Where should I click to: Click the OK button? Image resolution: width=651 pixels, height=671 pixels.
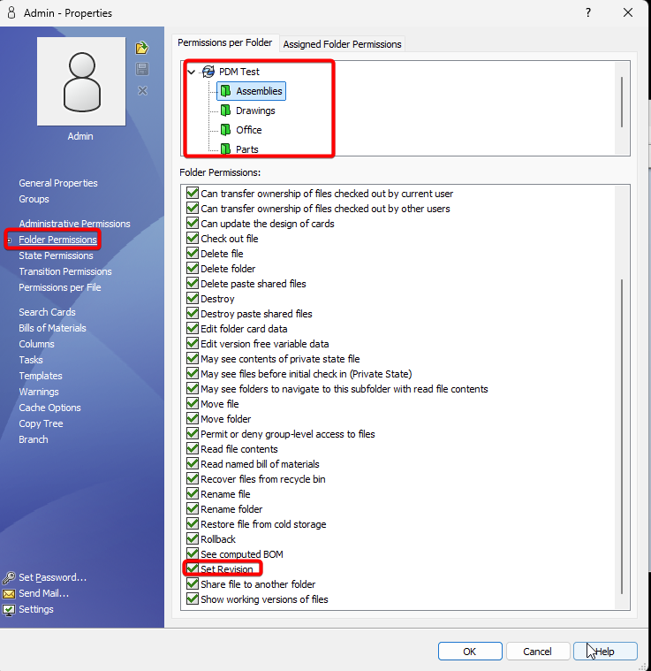click(470, 652)
